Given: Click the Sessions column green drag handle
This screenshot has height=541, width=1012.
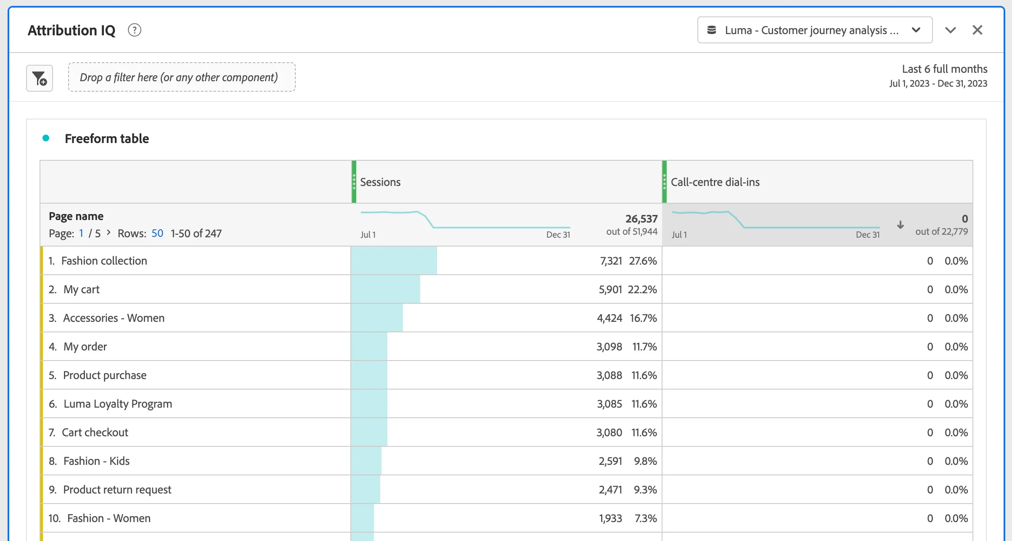Looking at the screenshot, I should click(x=354, y=182).
